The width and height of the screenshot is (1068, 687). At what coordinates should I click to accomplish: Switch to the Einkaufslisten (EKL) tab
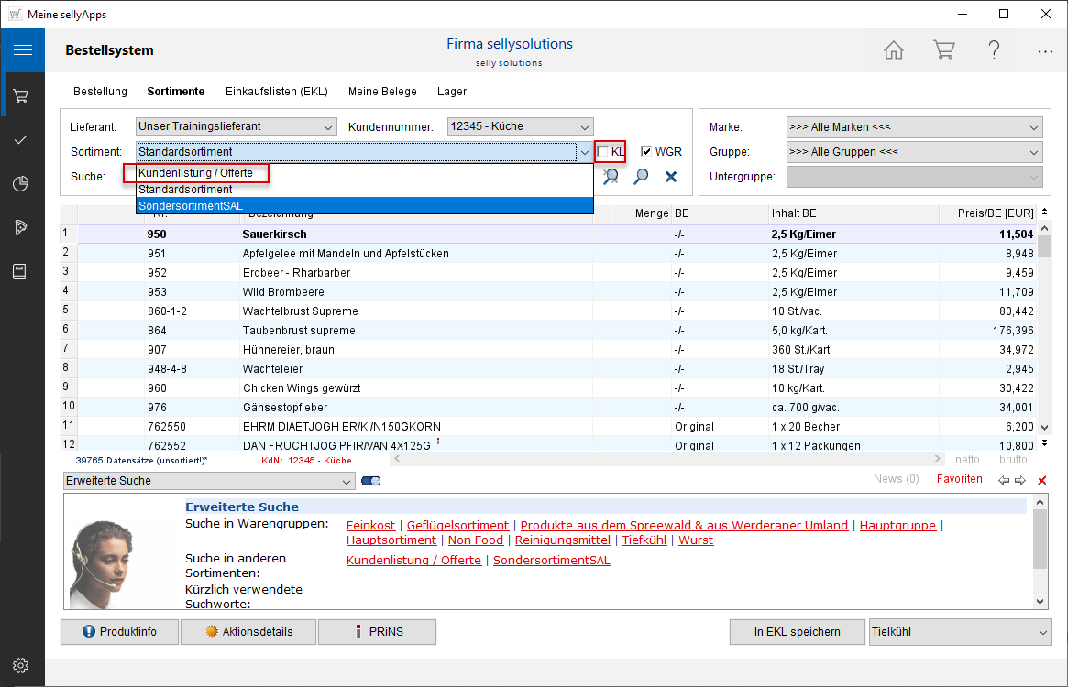(276, 92)
